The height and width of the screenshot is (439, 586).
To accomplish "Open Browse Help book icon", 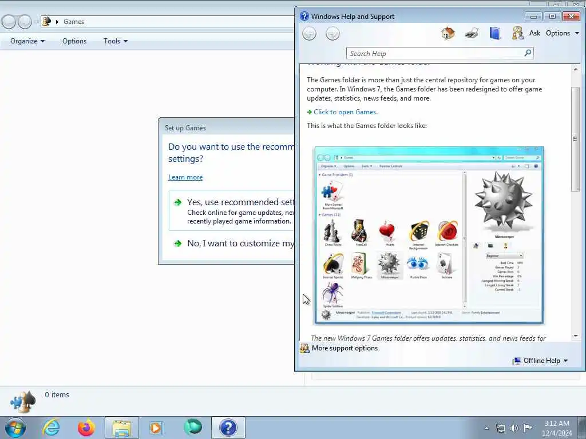I will [495, 33].
